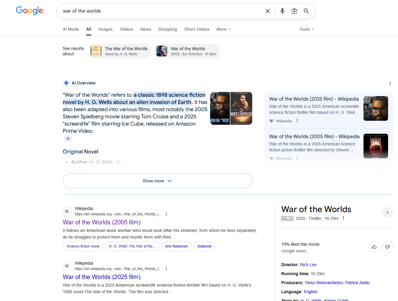Open options for 2005 film Wikipedia source card
398x301 pixels.
click(x=297, y=158)
